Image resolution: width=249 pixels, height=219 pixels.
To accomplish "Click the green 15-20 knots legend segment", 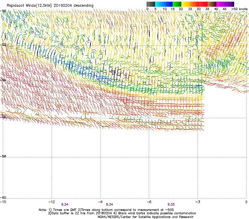I will 177,4.
